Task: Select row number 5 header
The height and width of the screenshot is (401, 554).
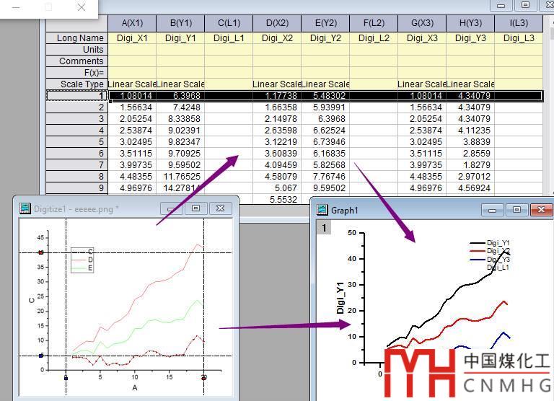Action: 77,142
